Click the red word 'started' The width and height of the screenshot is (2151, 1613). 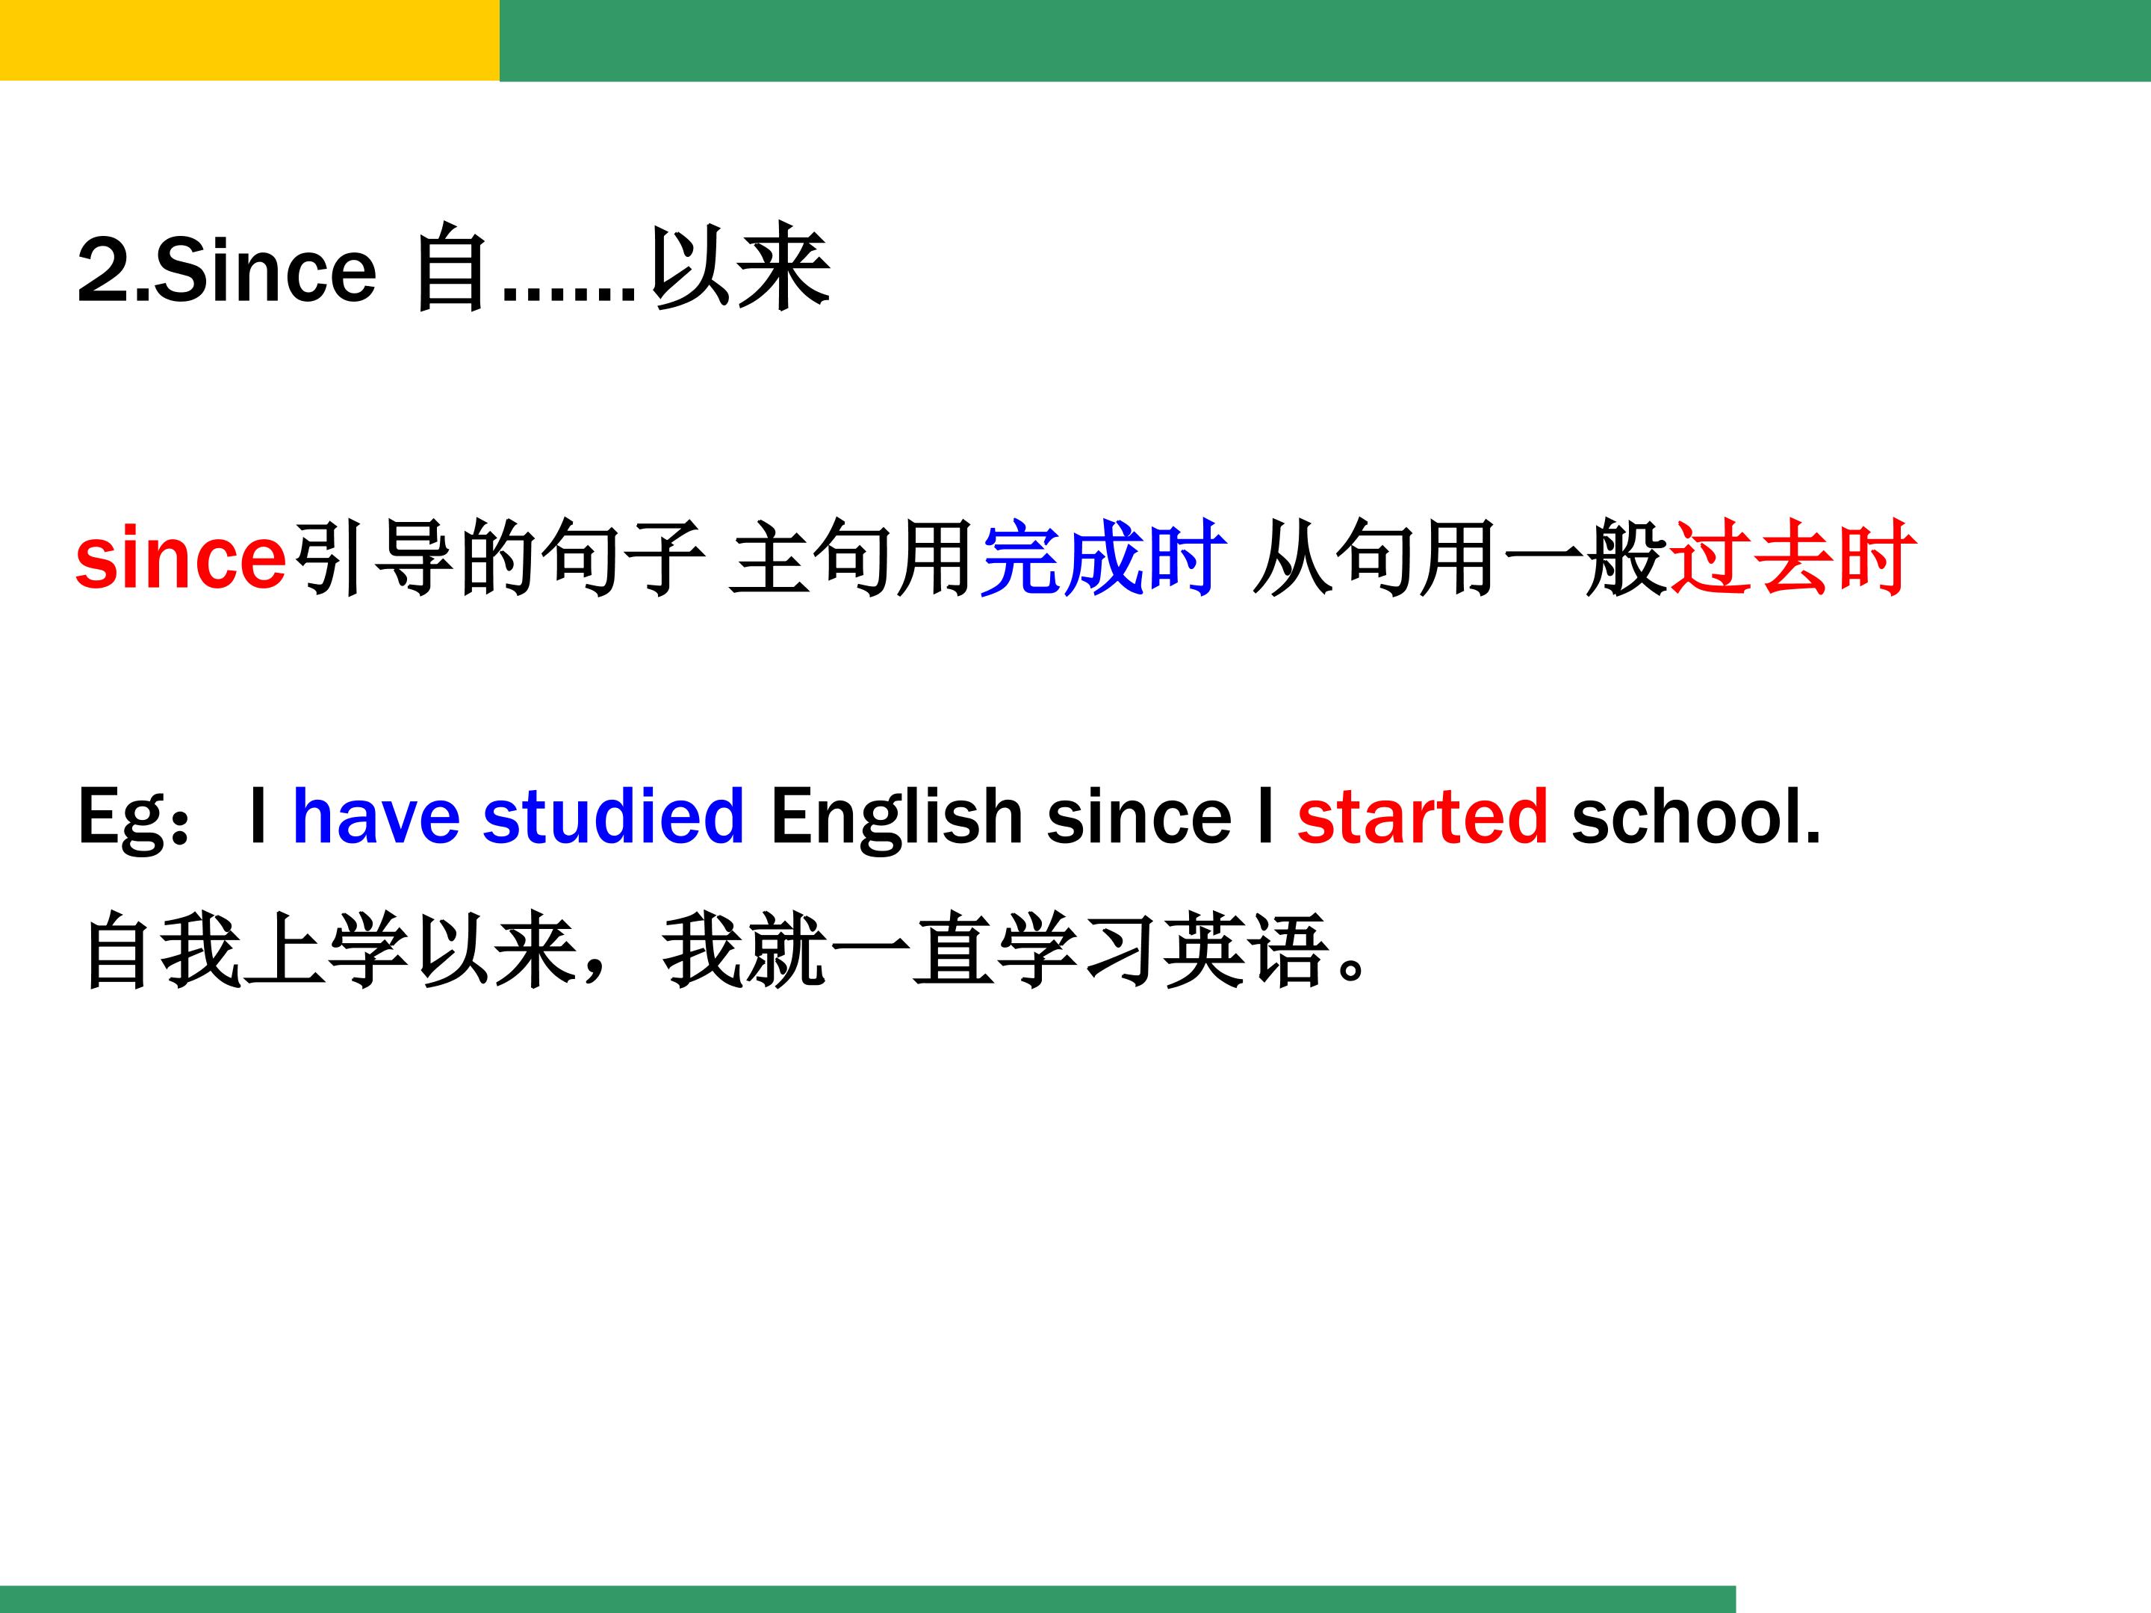[1422, 817]
